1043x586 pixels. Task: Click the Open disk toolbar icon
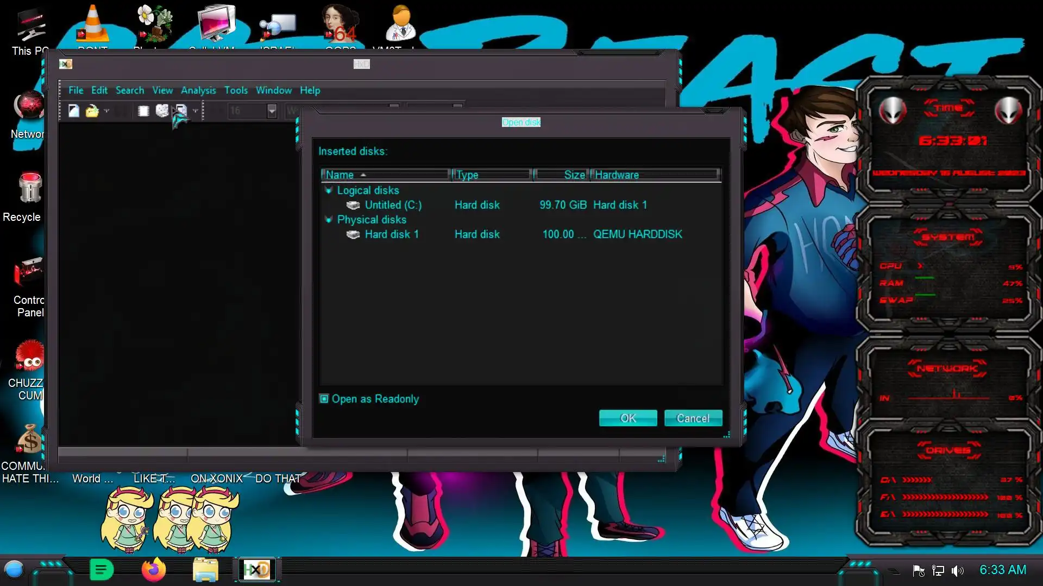[162, 111]
